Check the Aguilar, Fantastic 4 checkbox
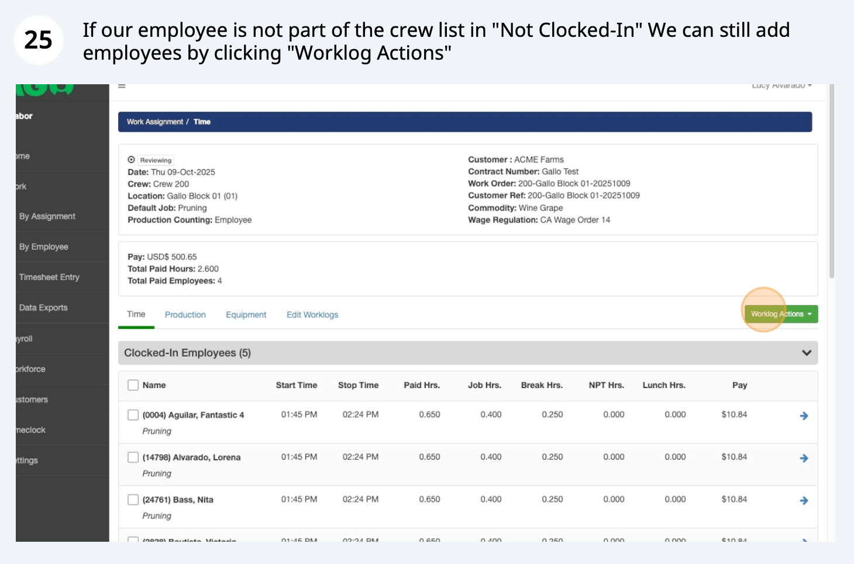 tap(133, 415)
